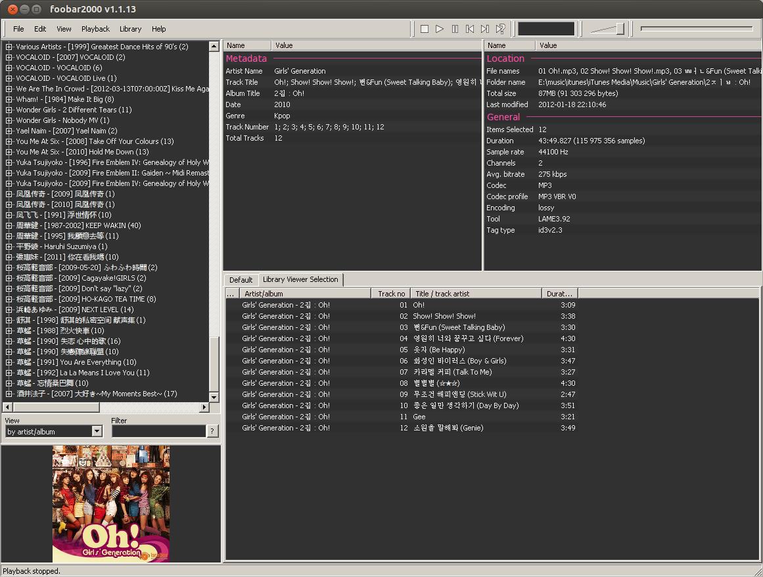Viewport: 763px width, 577px height.
Task: Open the Edit menu
Action: click(x=40, y=29)
